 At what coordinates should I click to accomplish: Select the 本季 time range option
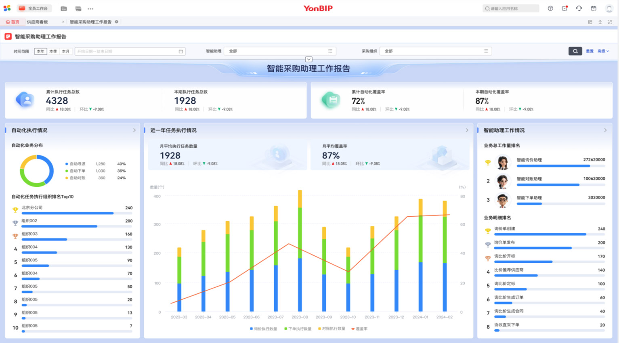(x=53, y=51)
